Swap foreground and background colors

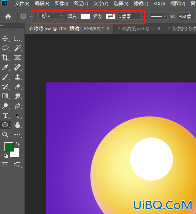click(x=18, y=143)
